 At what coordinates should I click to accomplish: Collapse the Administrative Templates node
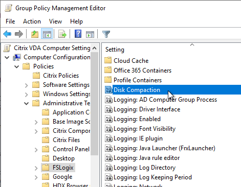click(x=27, y=103)
